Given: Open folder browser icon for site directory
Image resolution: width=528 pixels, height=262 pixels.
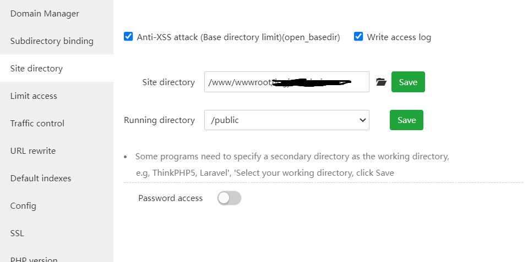Looking at the screenshot, I should [x=381, y=82].
